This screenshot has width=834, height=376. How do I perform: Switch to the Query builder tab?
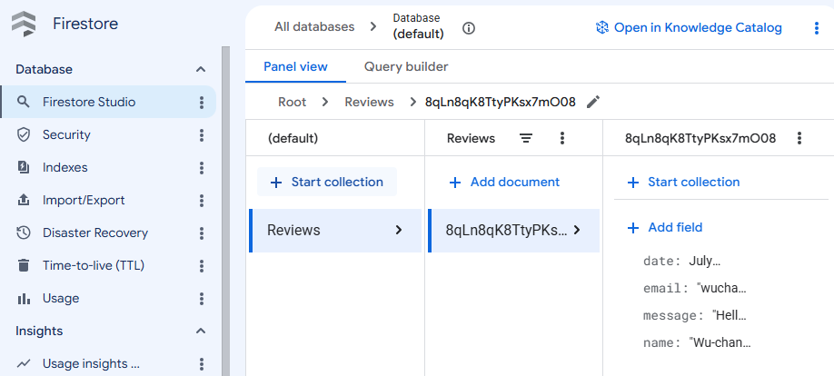tap(406, 67)
